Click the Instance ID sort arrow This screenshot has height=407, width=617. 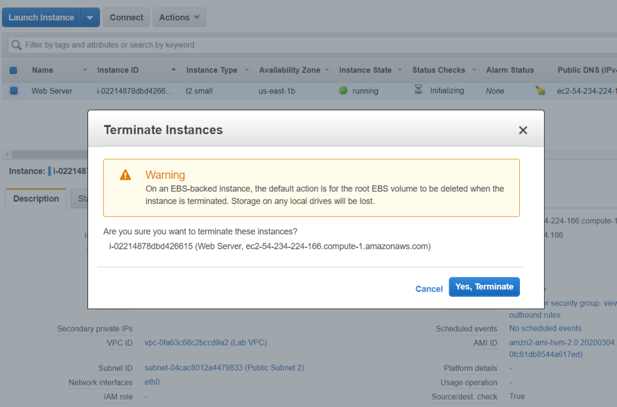pos(174,70)
